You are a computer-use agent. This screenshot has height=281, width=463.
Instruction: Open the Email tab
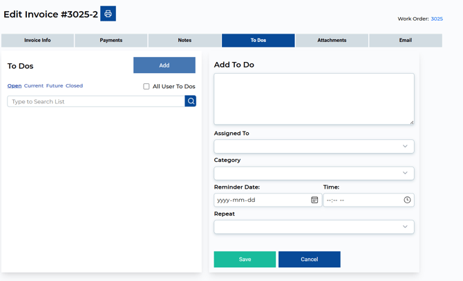pyautogui.click(x=405, y=41)
